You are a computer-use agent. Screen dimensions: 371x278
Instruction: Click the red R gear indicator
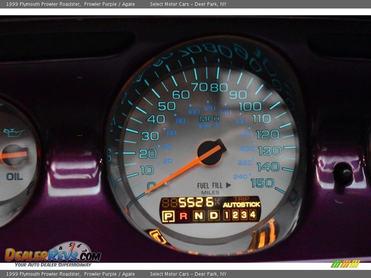click(183, 216)
